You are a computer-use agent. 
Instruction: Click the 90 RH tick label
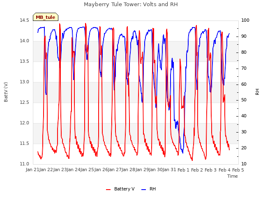pos(244,37)
